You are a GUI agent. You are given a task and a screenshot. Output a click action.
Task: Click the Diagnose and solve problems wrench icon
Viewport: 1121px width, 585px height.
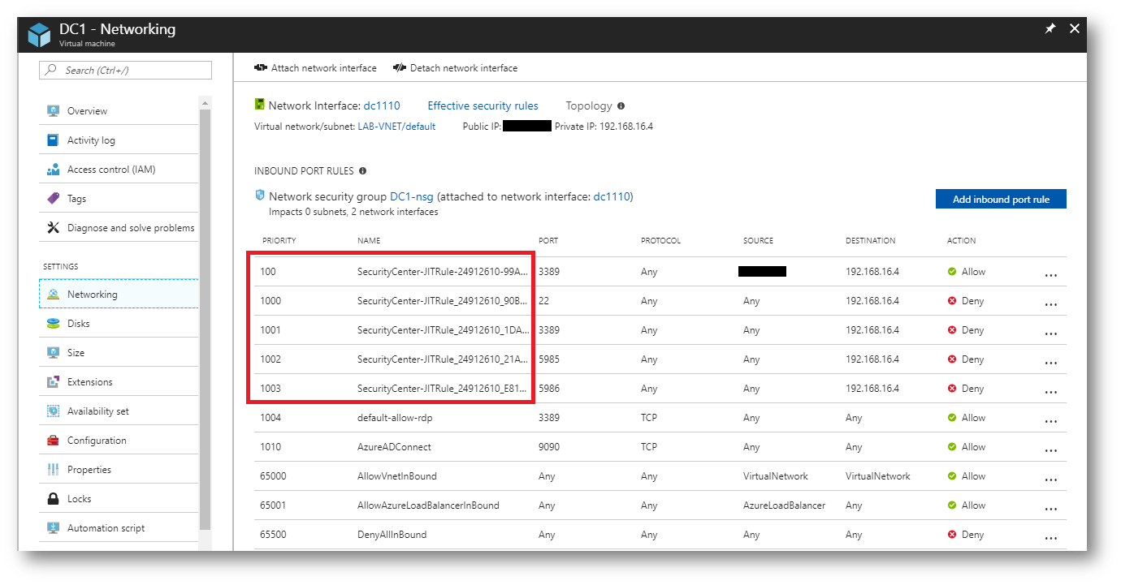53,228
